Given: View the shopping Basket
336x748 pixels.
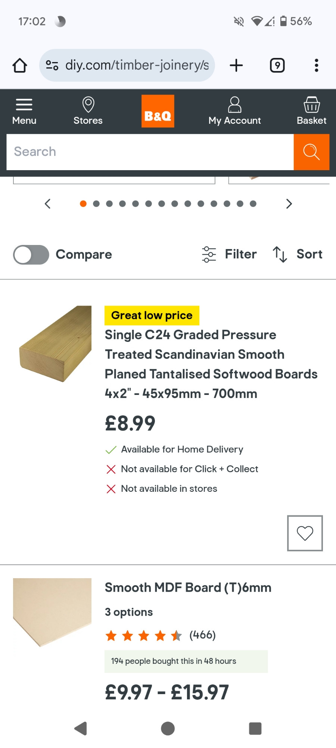Looking at the screenshot, I should (311, 111).
